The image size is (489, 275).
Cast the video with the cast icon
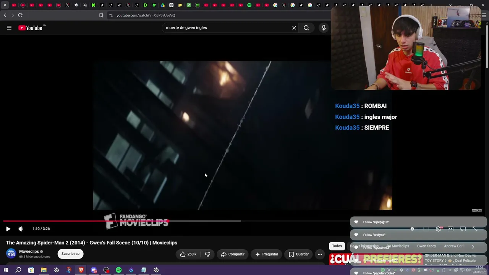(463, 229)
